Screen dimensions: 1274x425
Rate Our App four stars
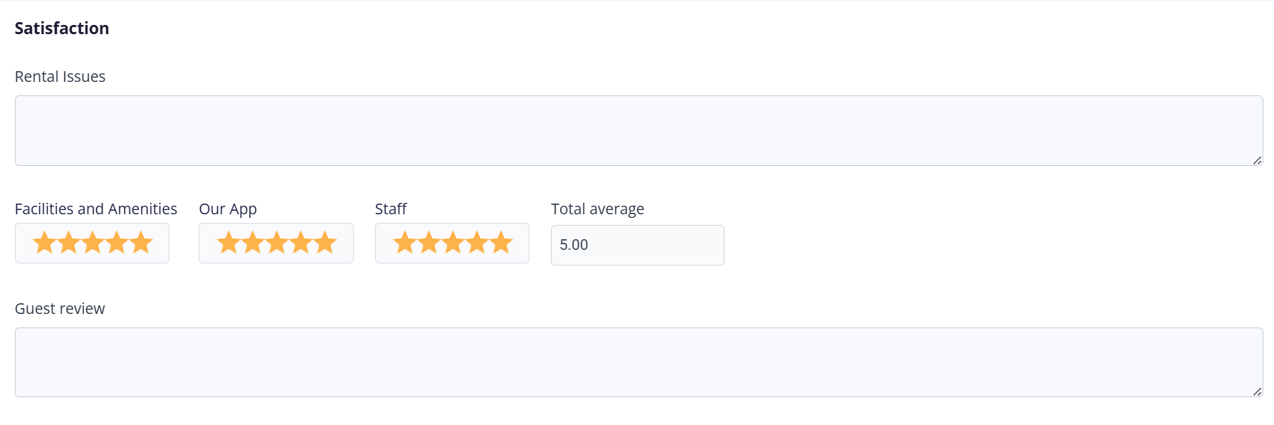tap(301, 243)
